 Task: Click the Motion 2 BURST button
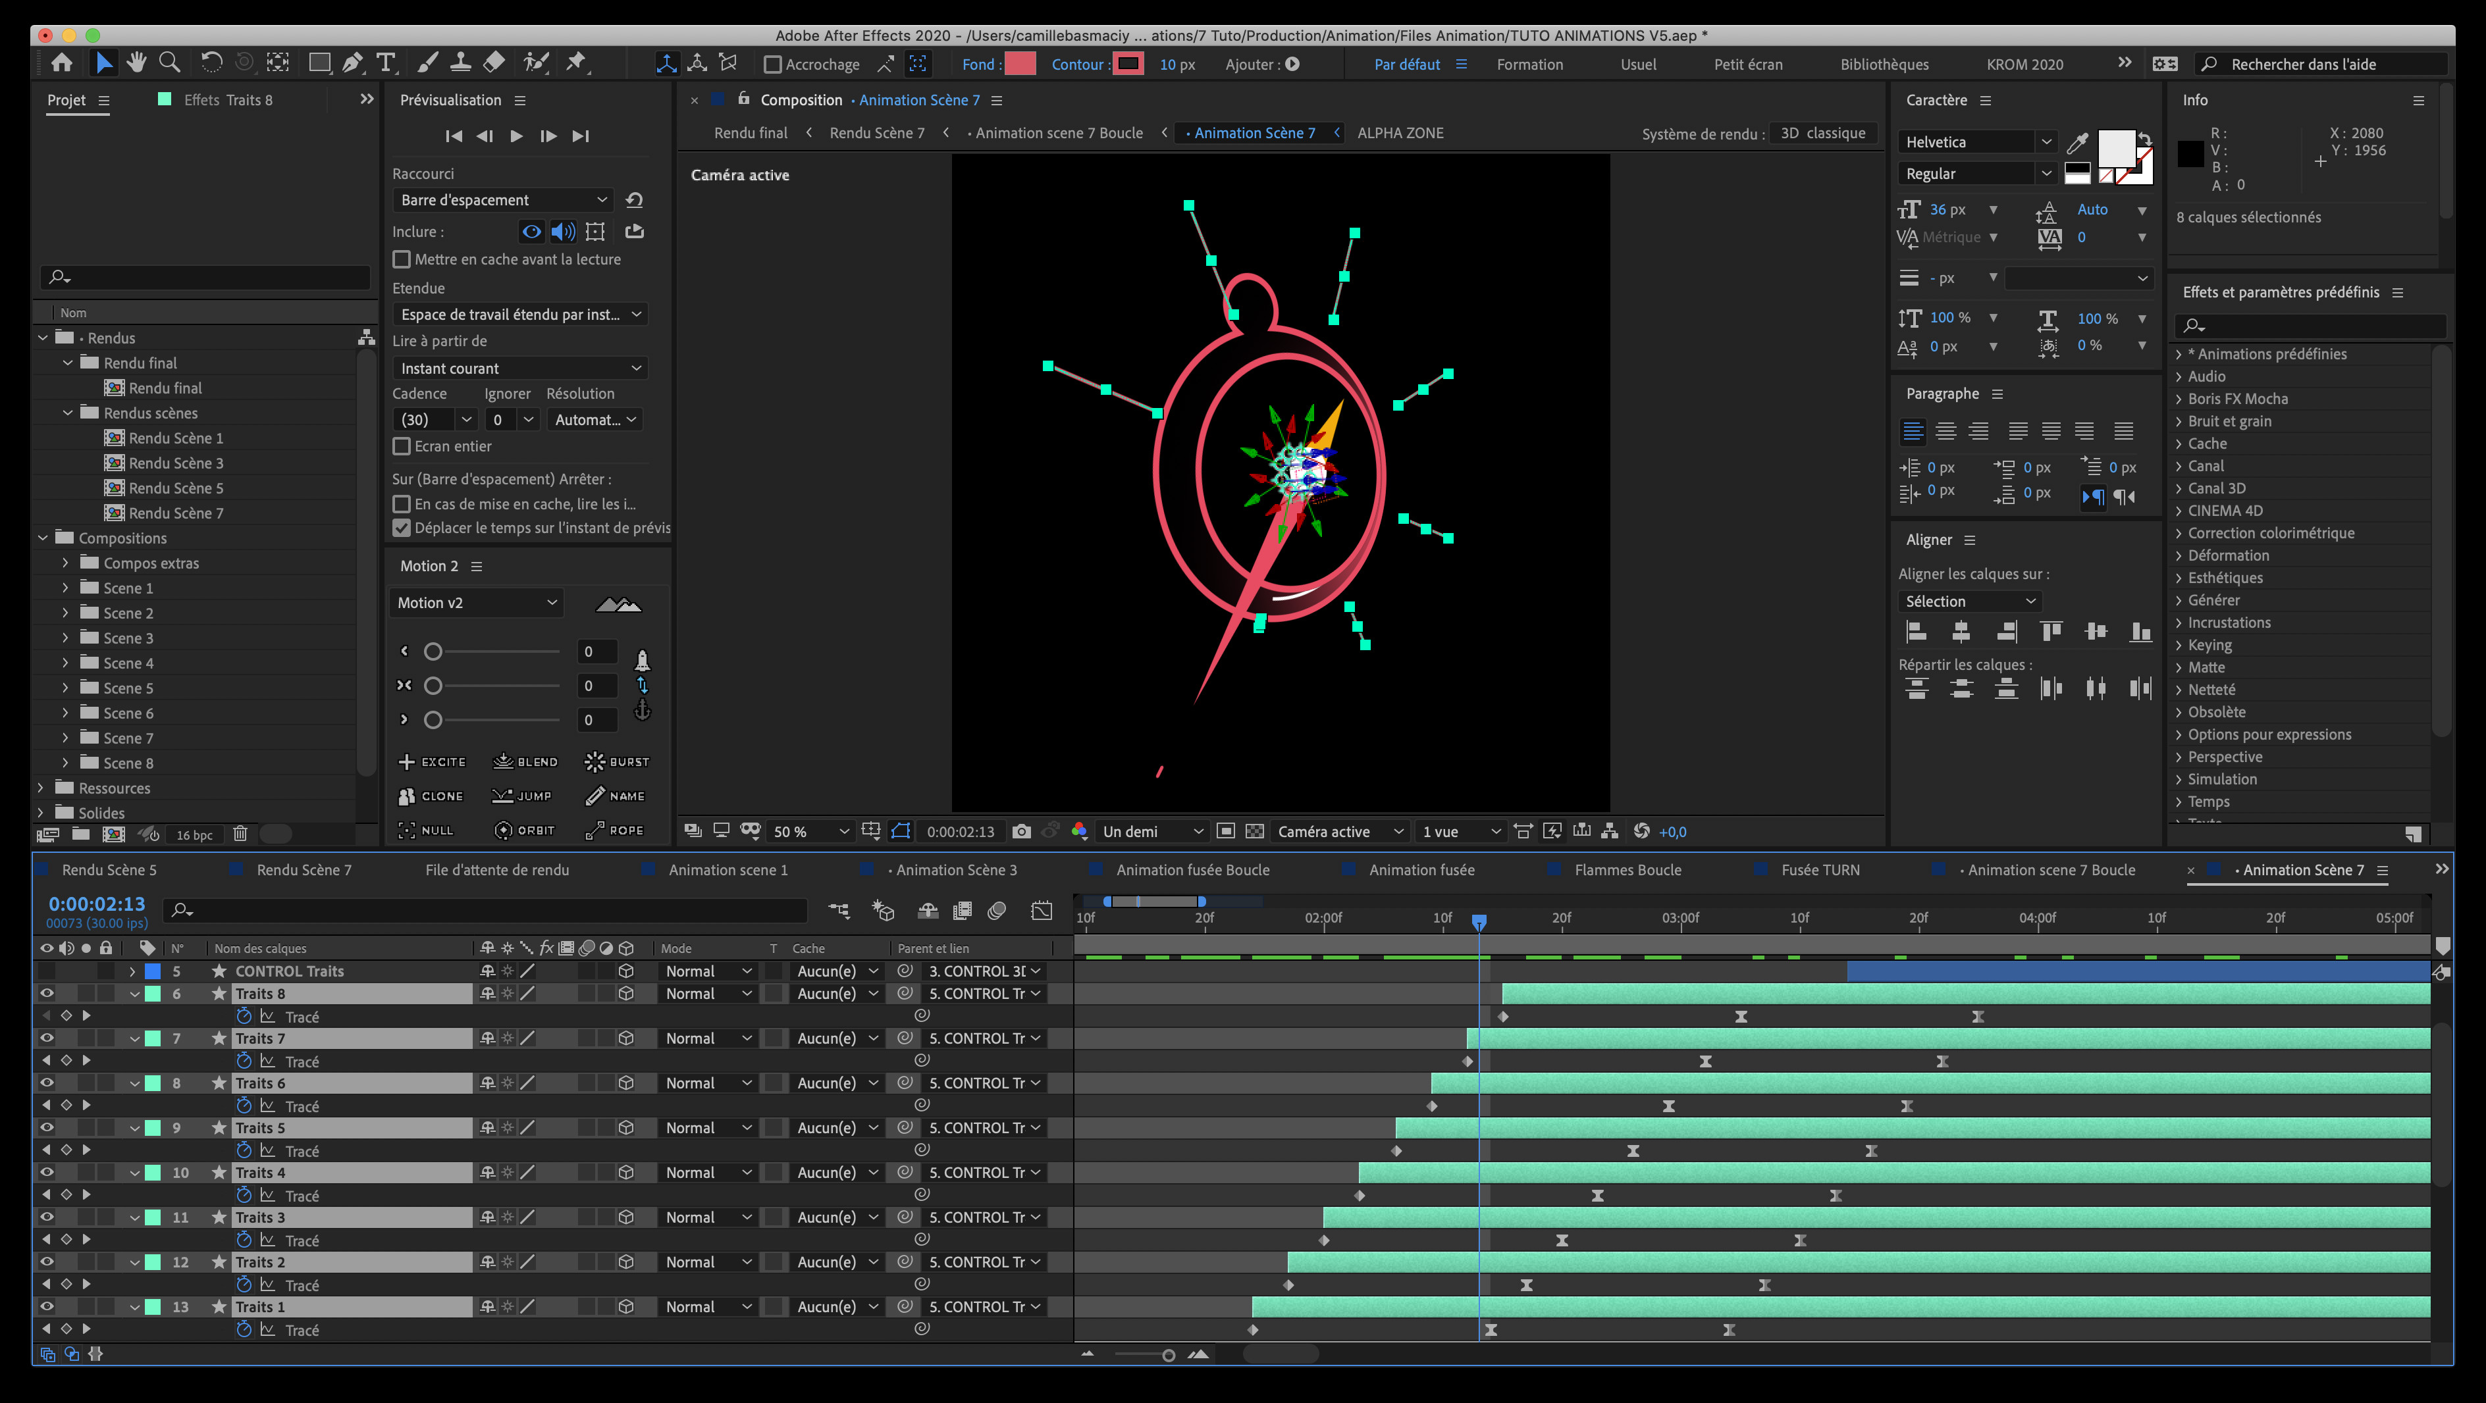pos(617,761)
